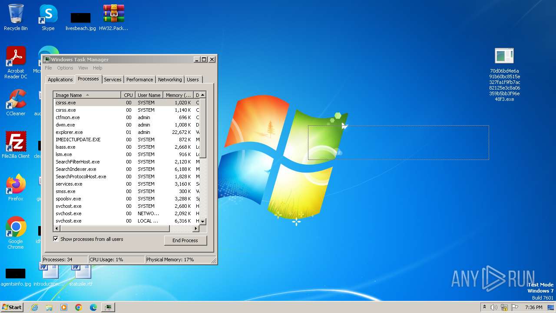Open Internet Explorer from the taskbar

point(34,307)
